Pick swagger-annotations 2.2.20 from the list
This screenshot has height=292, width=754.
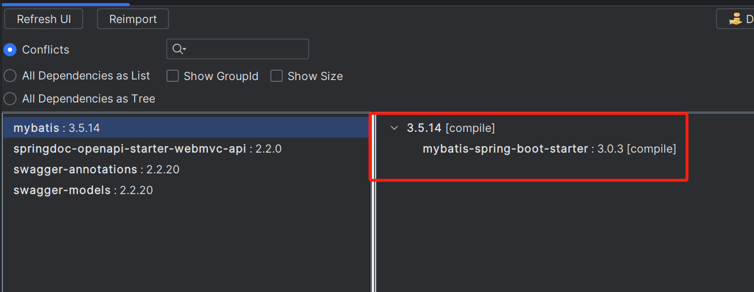pyautogui.click(x=186, y=169)
